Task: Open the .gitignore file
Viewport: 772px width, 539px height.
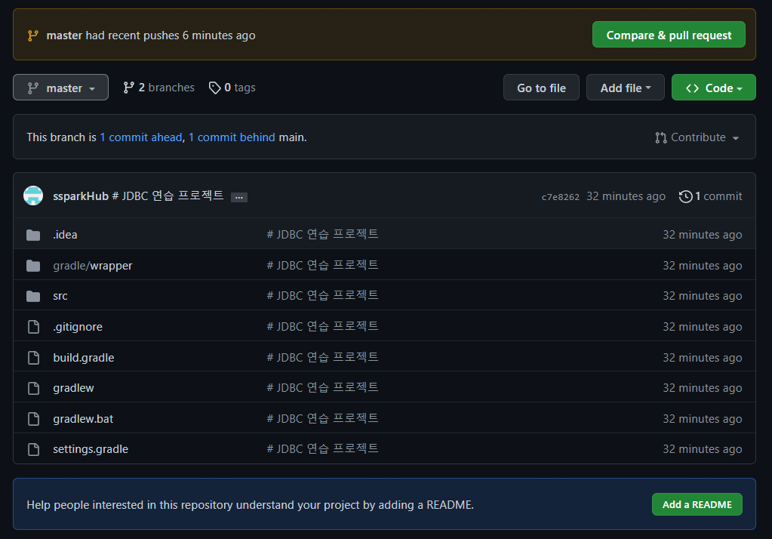Action: tap(78, 327)
